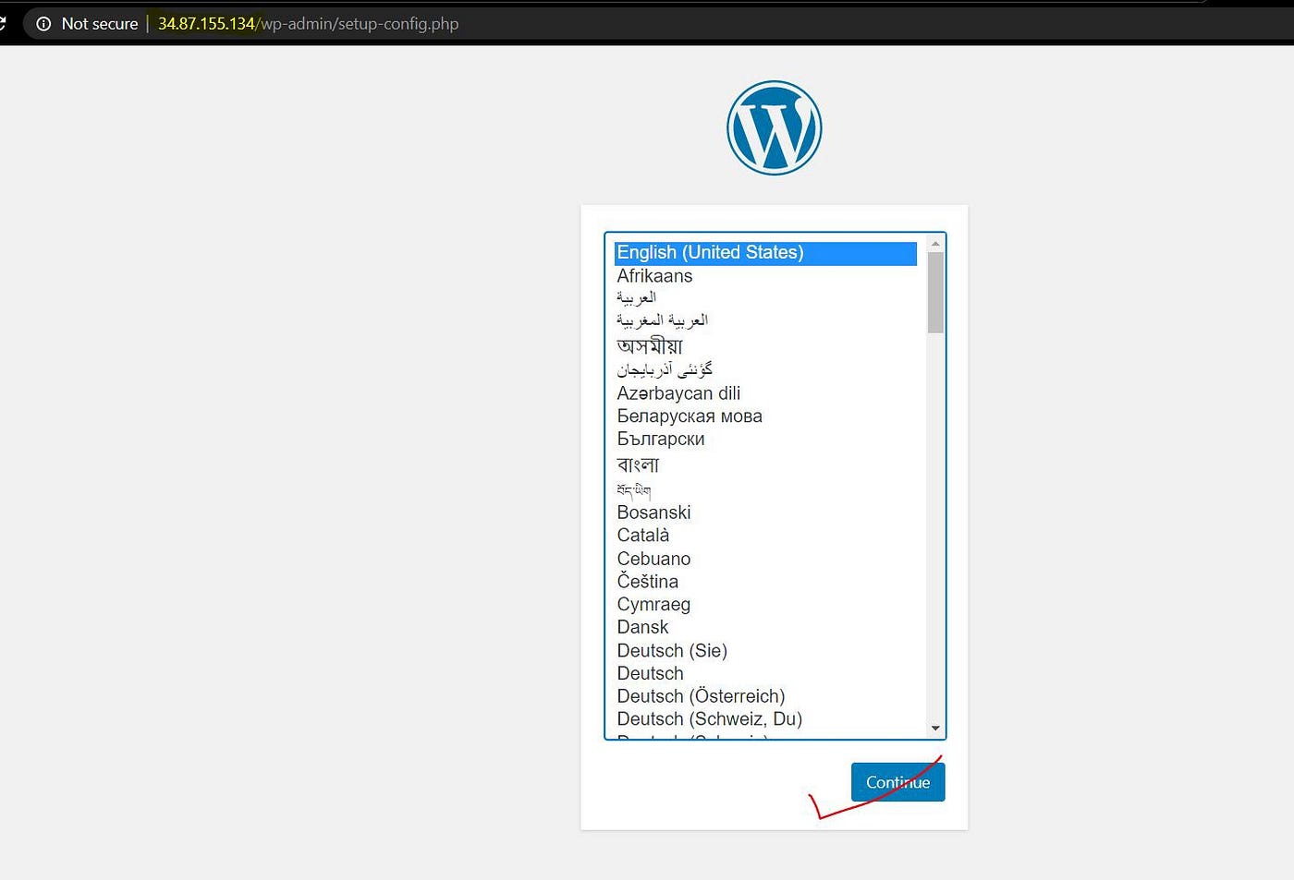This screenshot has height=880, width=1294.
Task: Select Deutsch (Schweiz, Du) language
Action: (x=765, y=719)
